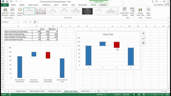
Task: Click the Chart Title text
Action: (108, 34)
